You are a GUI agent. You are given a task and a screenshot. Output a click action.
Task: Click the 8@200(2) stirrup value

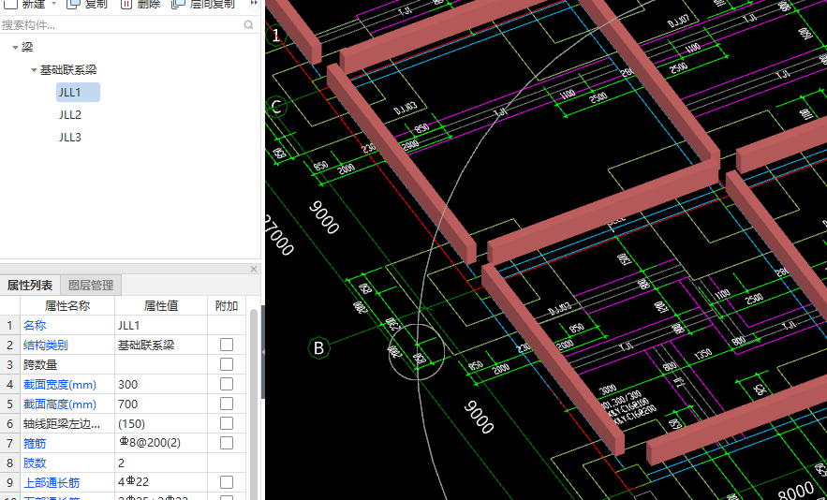(x=161, y=443)
